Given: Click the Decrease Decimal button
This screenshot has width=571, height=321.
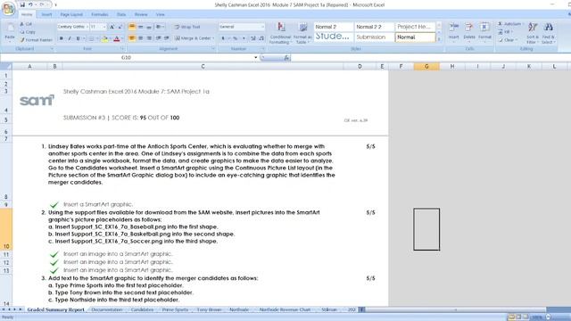Looking at the screenshot, I should tap(261, 38).
